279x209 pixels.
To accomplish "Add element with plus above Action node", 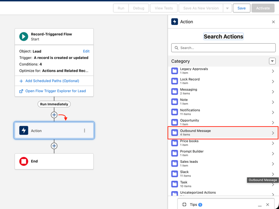I will [x=54, y=115].
